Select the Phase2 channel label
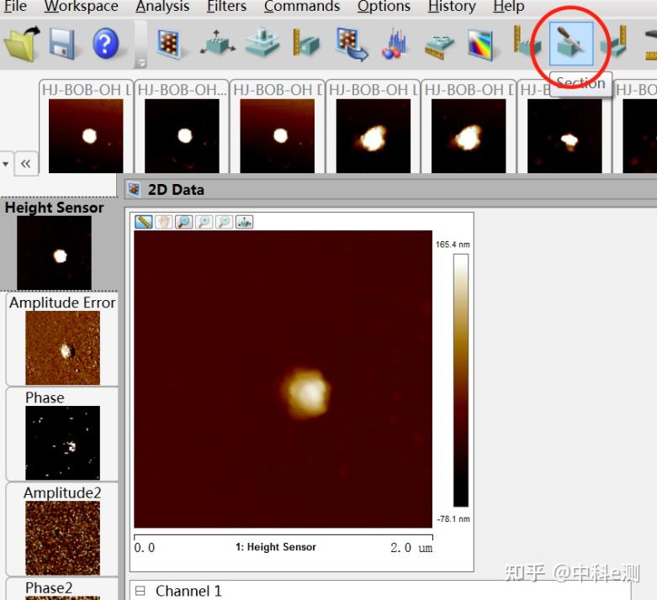 click(49, 588)
